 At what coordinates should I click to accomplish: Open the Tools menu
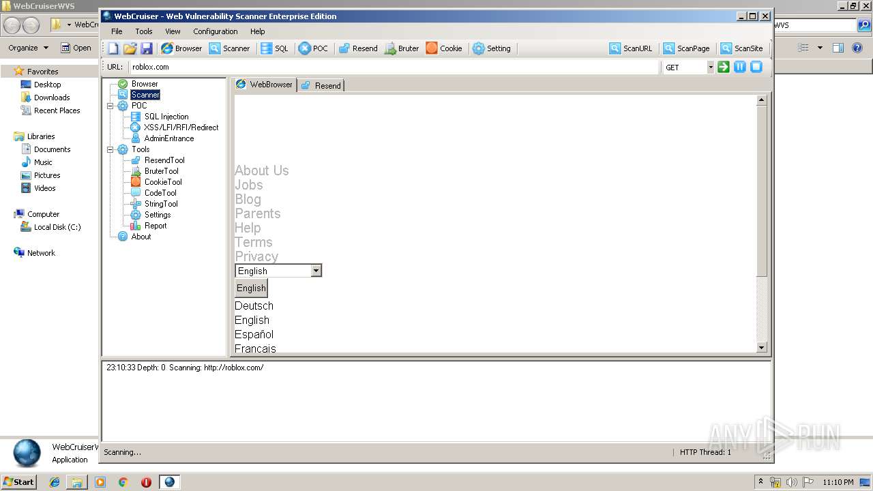pyautogui.click(x=144, y=31)
